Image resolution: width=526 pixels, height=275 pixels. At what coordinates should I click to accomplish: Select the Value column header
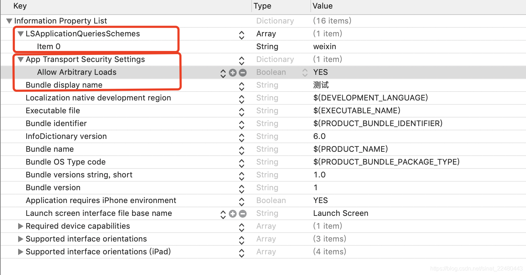point(418,6)
